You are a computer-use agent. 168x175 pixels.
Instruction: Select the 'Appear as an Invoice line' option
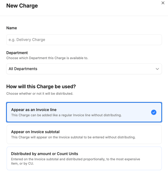click(x=84, y=112)
